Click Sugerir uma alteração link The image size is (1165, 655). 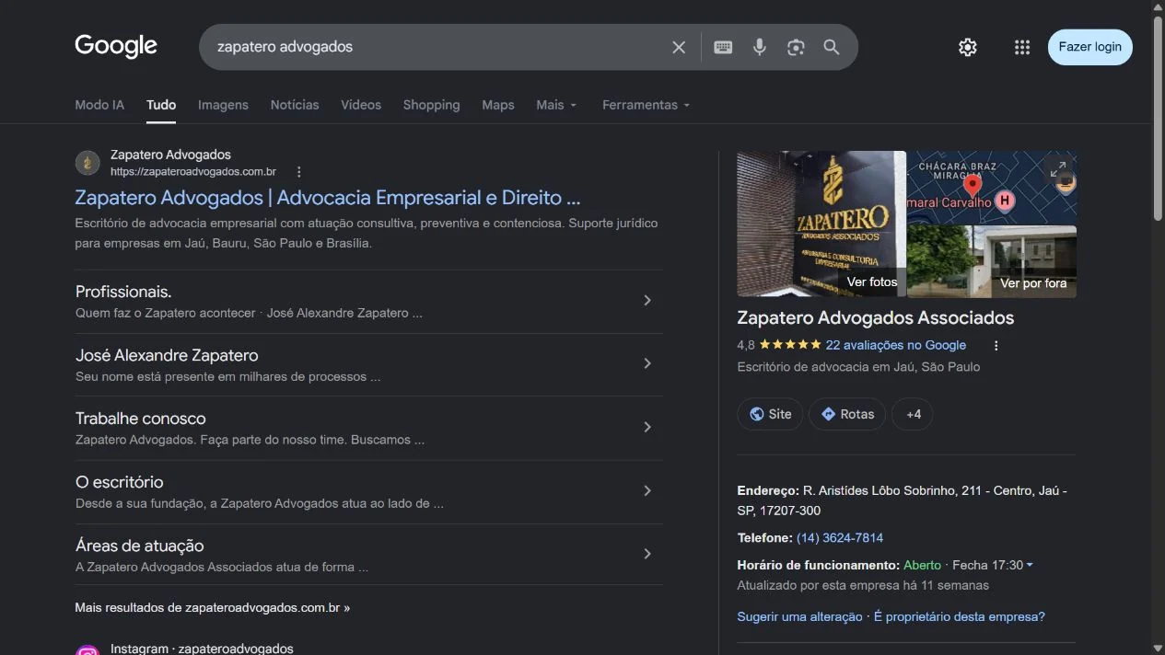(799, 616)
